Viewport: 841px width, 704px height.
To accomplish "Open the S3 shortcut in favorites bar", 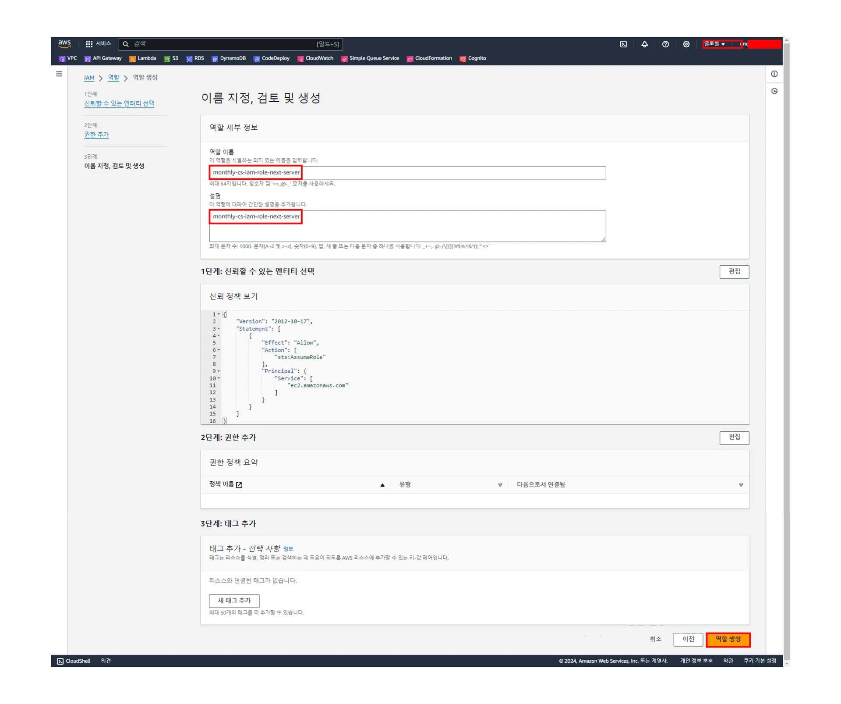I will click(171, 58).
